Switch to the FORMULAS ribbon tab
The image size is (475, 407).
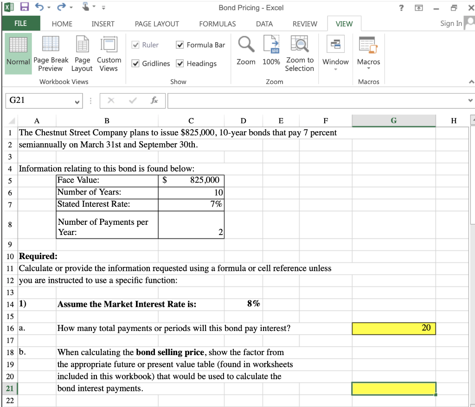point(217,24)
